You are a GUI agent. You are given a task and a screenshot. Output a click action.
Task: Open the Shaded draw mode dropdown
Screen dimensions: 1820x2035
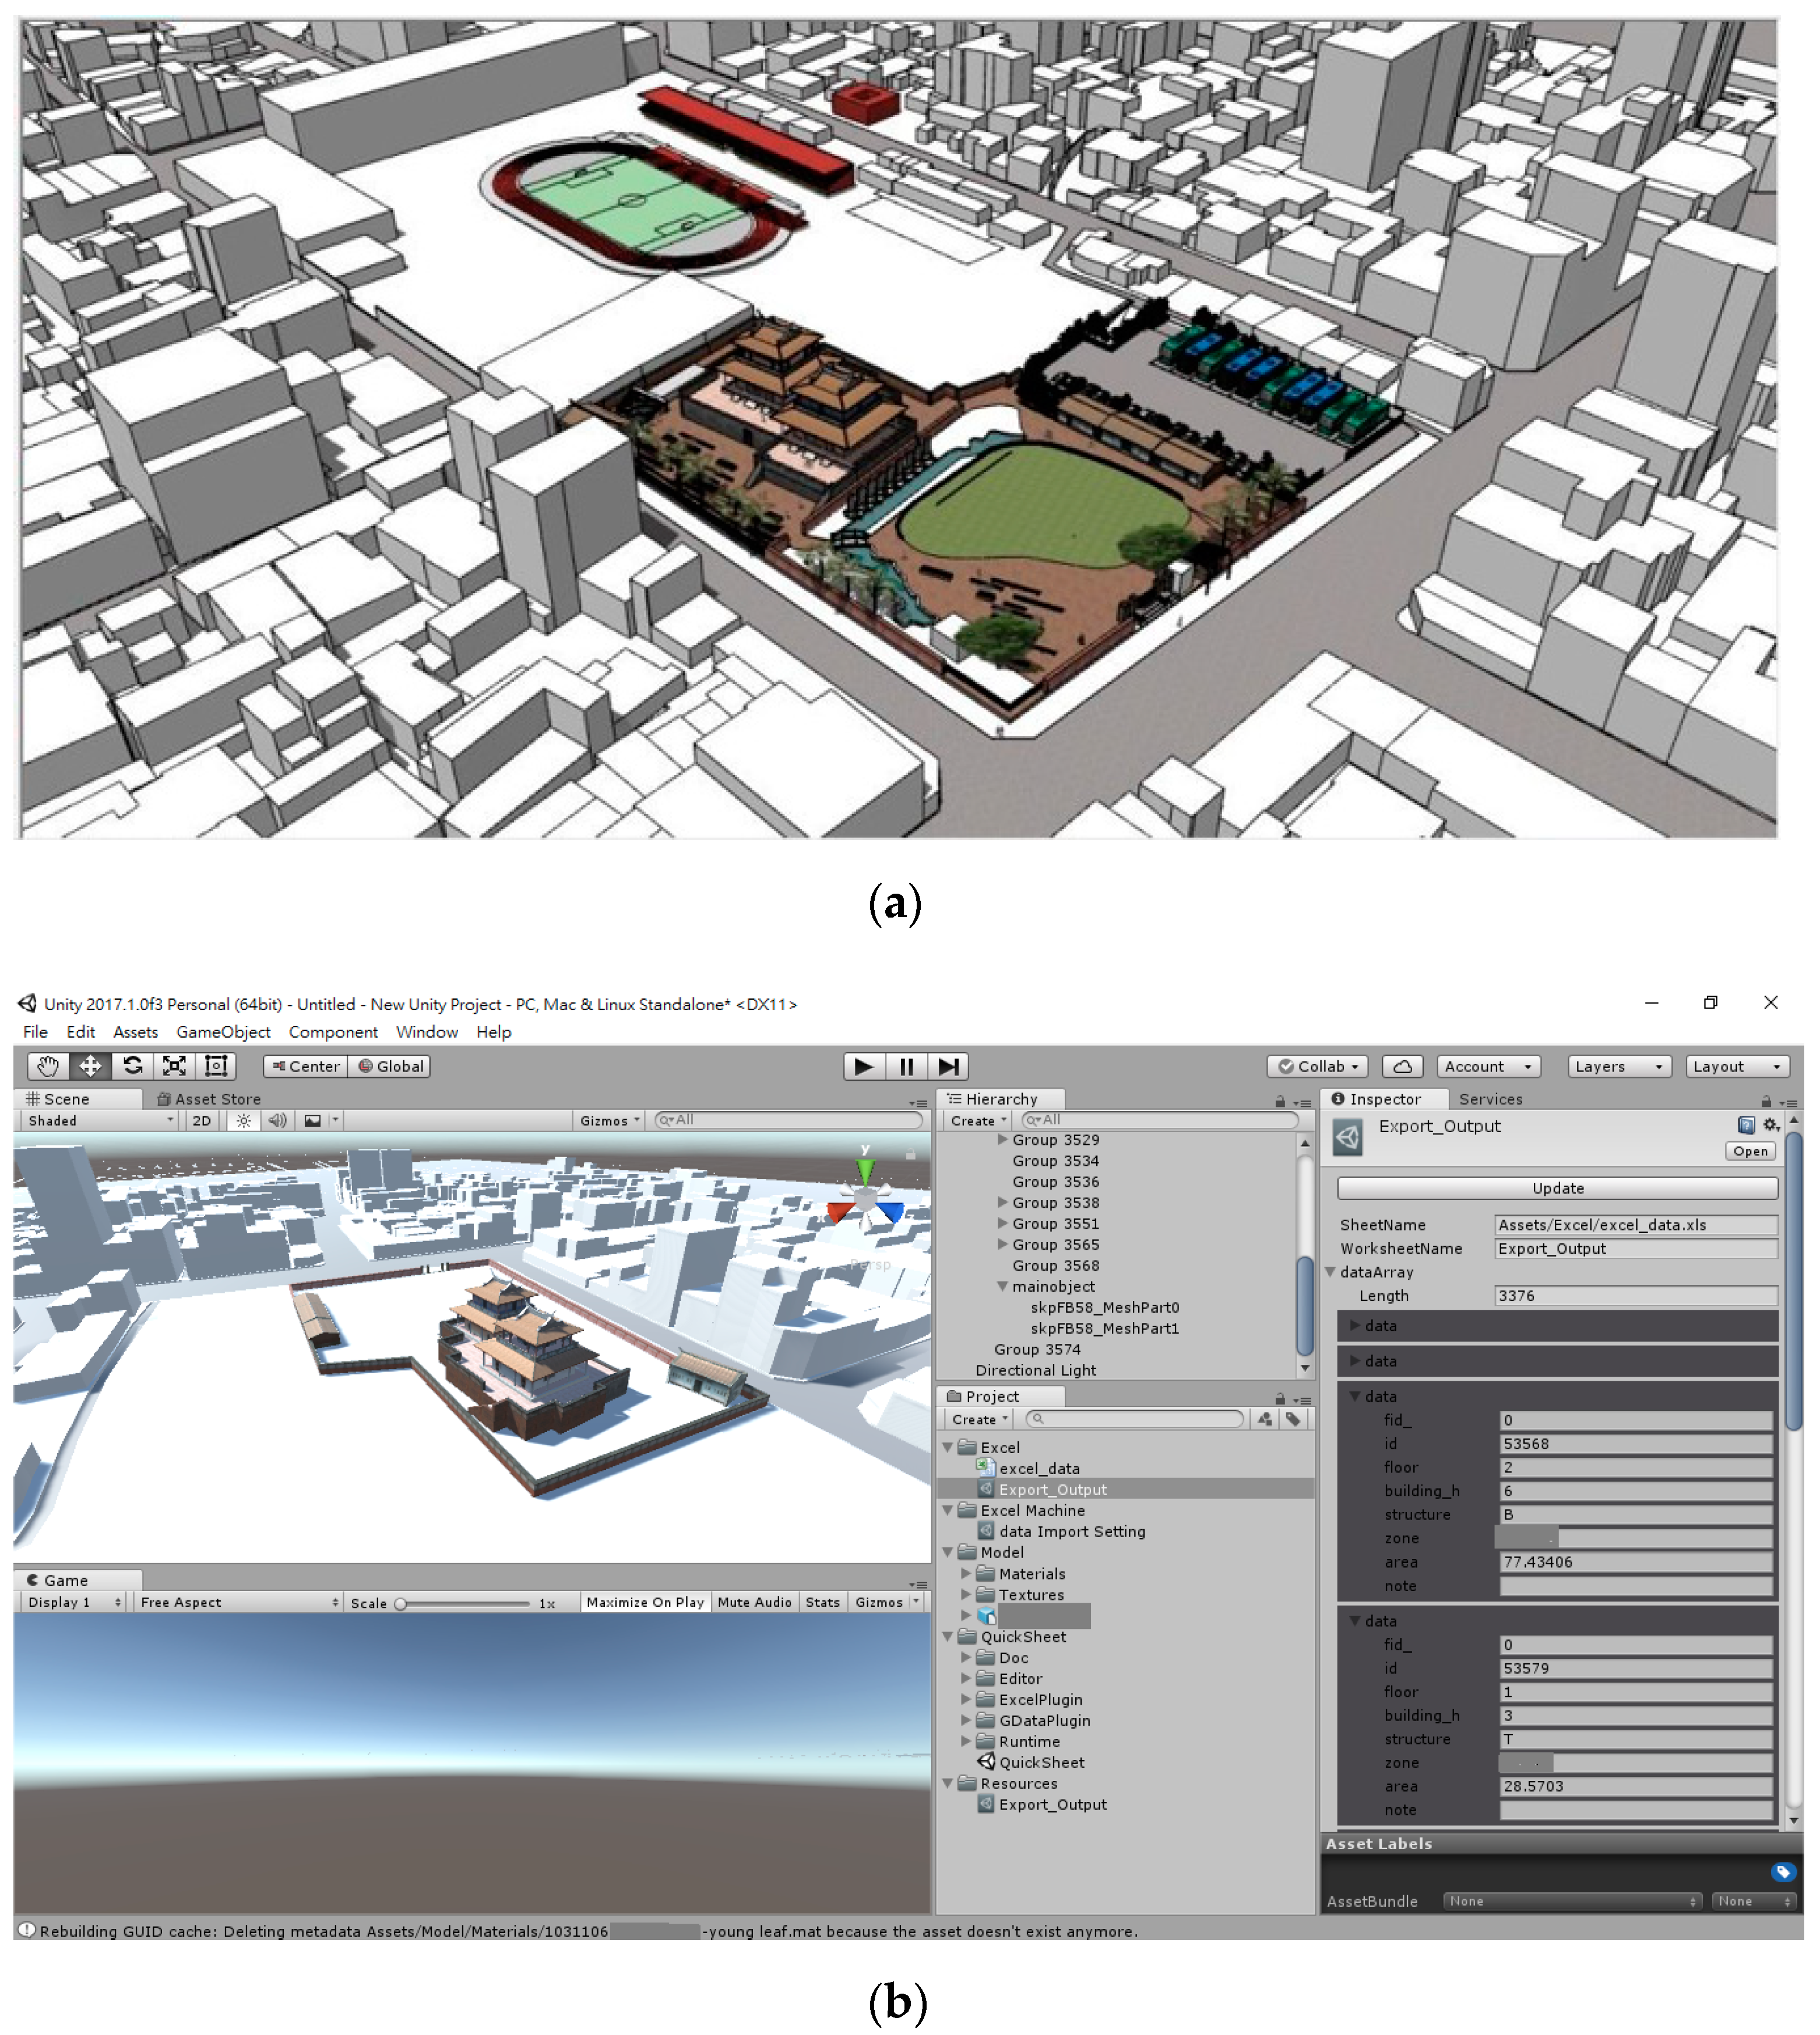(100, 1121)
